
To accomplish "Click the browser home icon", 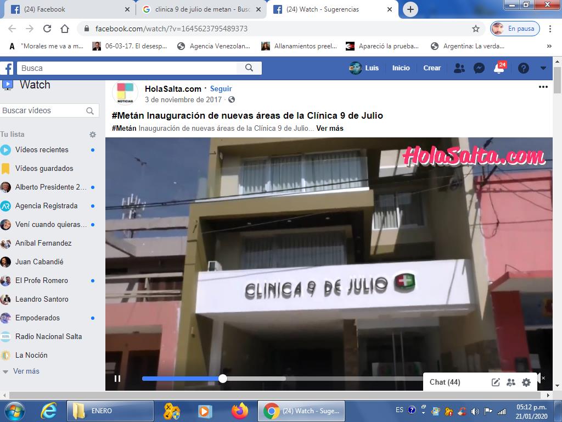I will pyautogui.click(x=65, y=29).
